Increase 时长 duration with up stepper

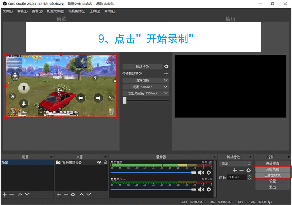(x=250, y=176)
